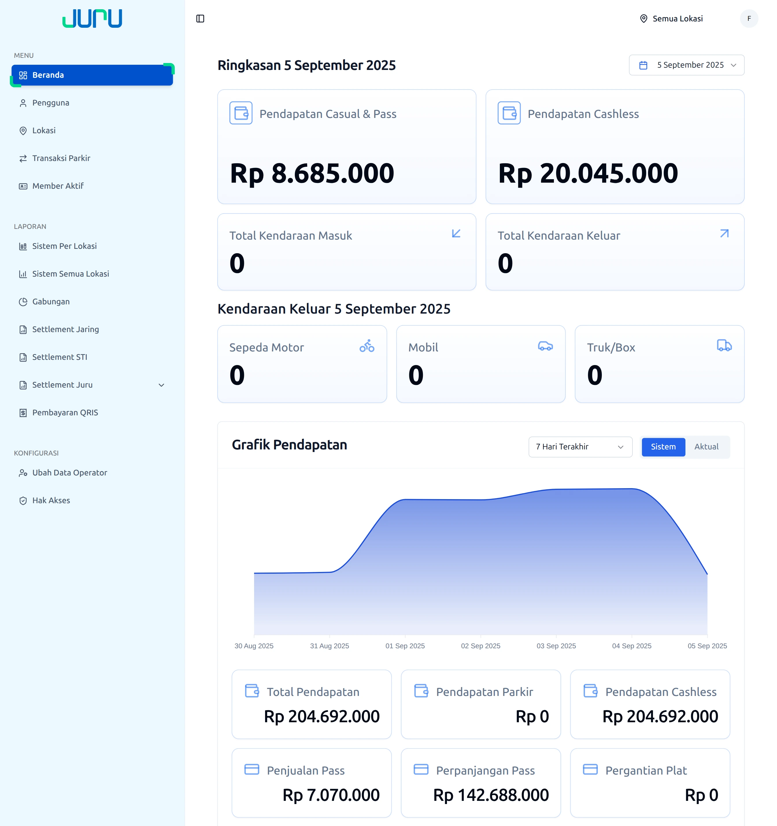This screenshot has width=777, height=826.
Task: Open Pembayaran QRIS report
Action: 92,413
